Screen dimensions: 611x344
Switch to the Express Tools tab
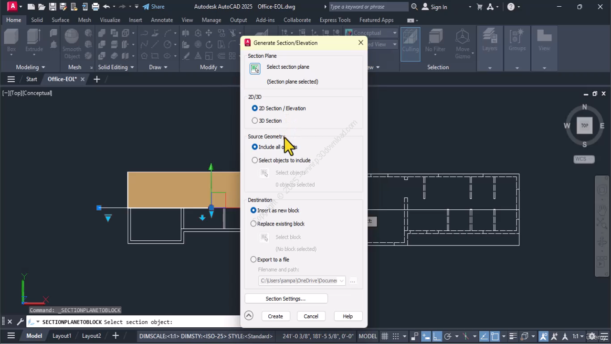pos(335,20)
